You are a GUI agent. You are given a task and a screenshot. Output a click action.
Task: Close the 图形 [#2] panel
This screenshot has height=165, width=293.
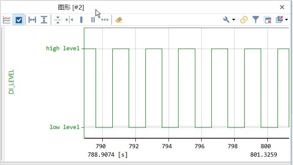point(282,7)
